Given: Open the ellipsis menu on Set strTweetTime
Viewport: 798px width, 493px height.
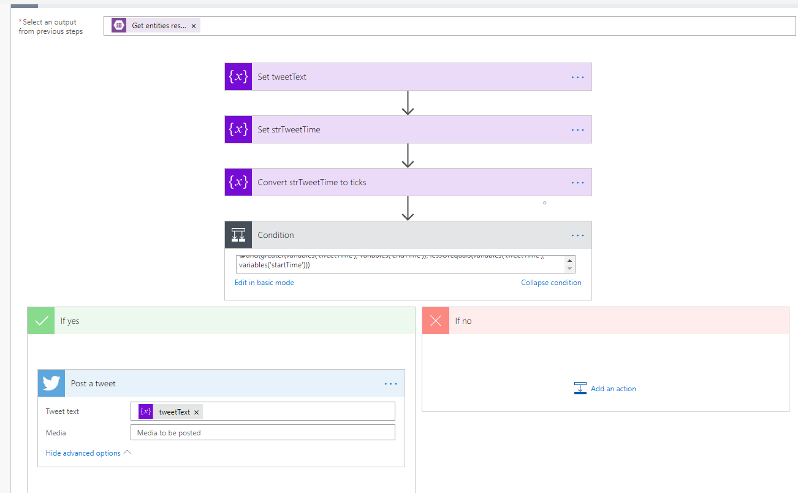Looking at the screenshot, I should (577, 130).
